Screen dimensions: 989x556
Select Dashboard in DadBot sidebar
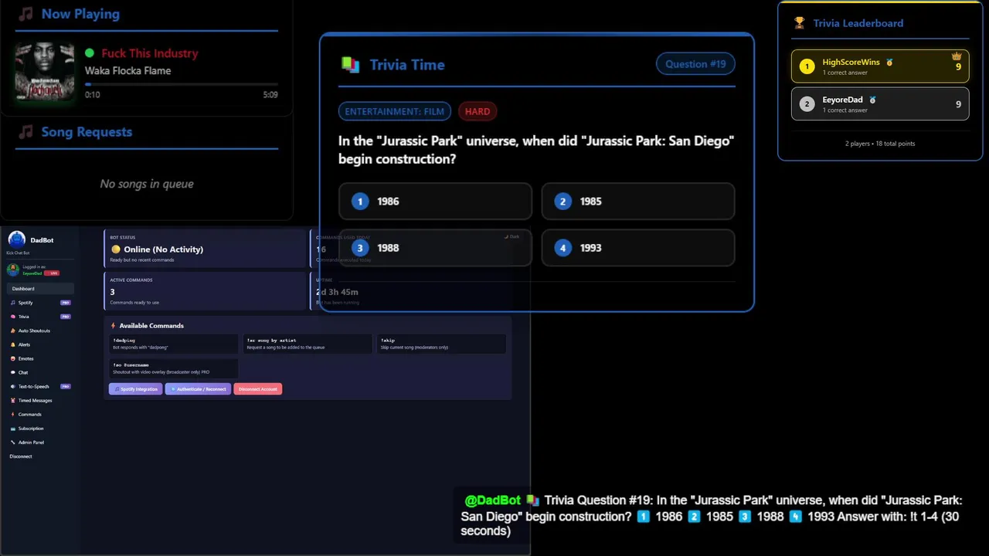coord(40,289)
